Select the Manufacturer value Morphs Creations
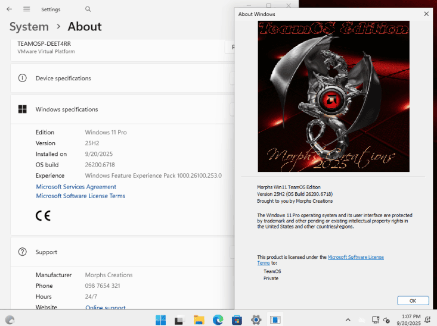The height and width of the screenshot is (326, 437). [109, 275]
